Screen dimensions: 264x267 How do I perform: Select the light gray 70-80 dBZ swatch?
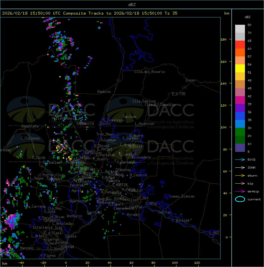tap(240, 29)
